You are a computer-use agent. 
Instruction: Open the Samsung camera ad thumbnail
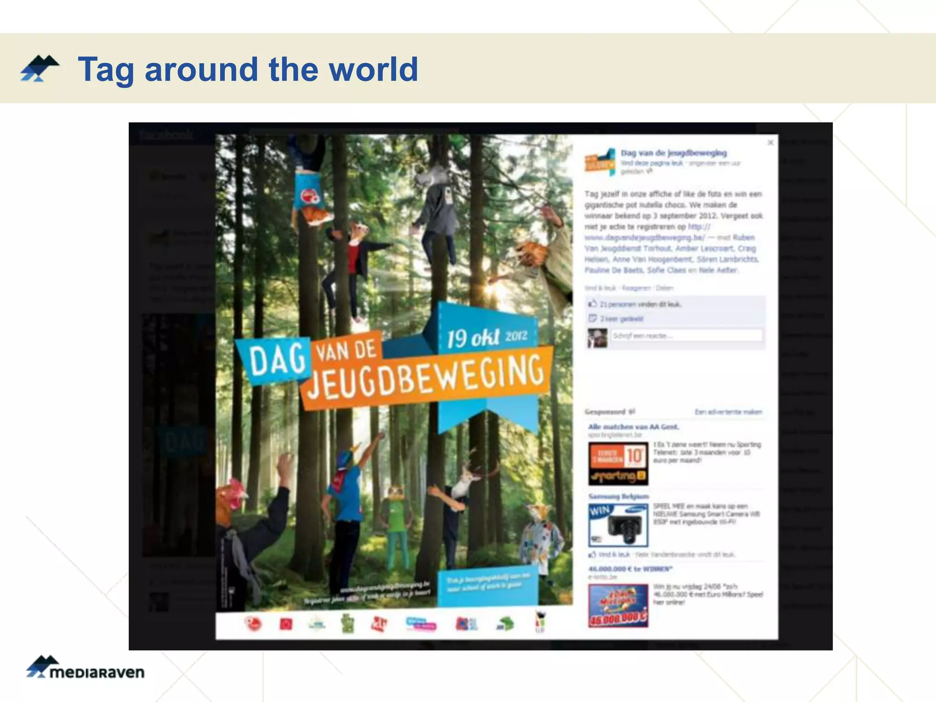click(618, 525)
